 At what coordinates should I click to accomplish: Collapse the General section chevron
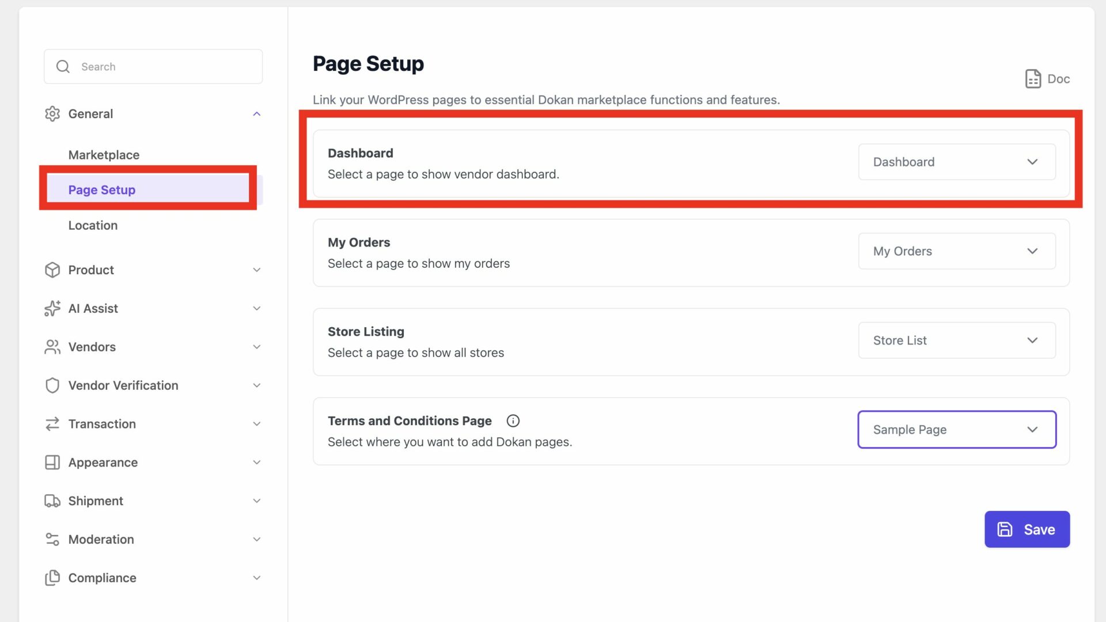(x=257, y=113)
